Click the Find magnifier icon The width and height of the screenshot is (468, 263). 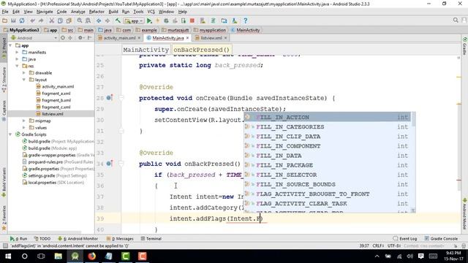[x=80, y=21]
